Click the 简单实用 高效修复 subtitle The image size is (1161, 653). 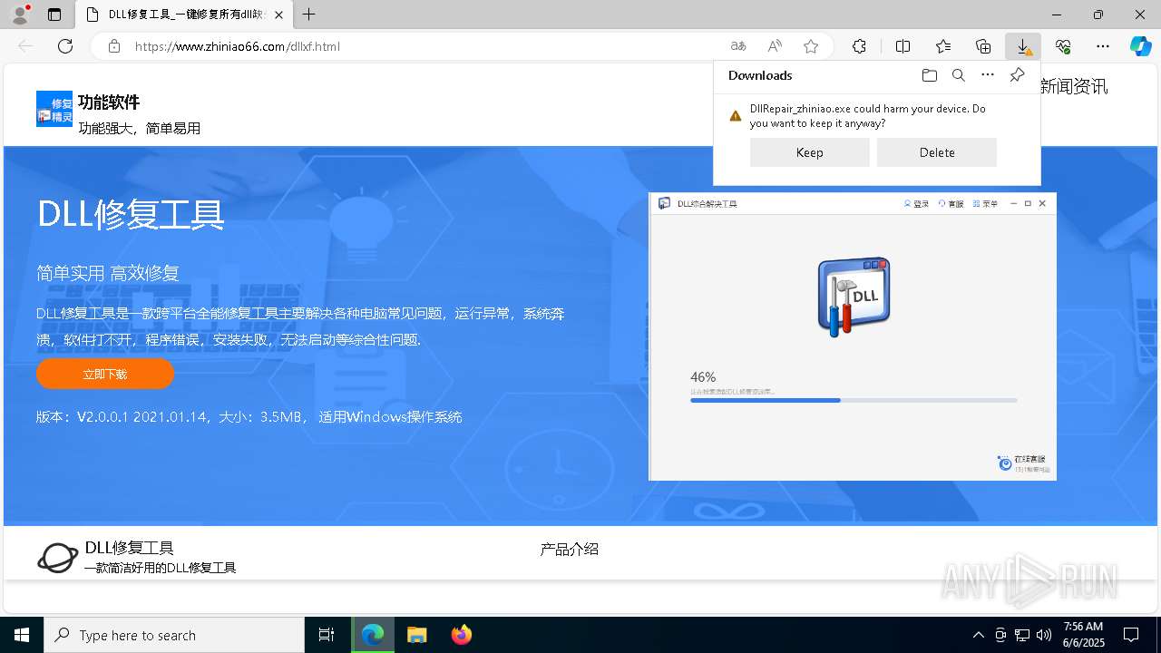point(108,273)
